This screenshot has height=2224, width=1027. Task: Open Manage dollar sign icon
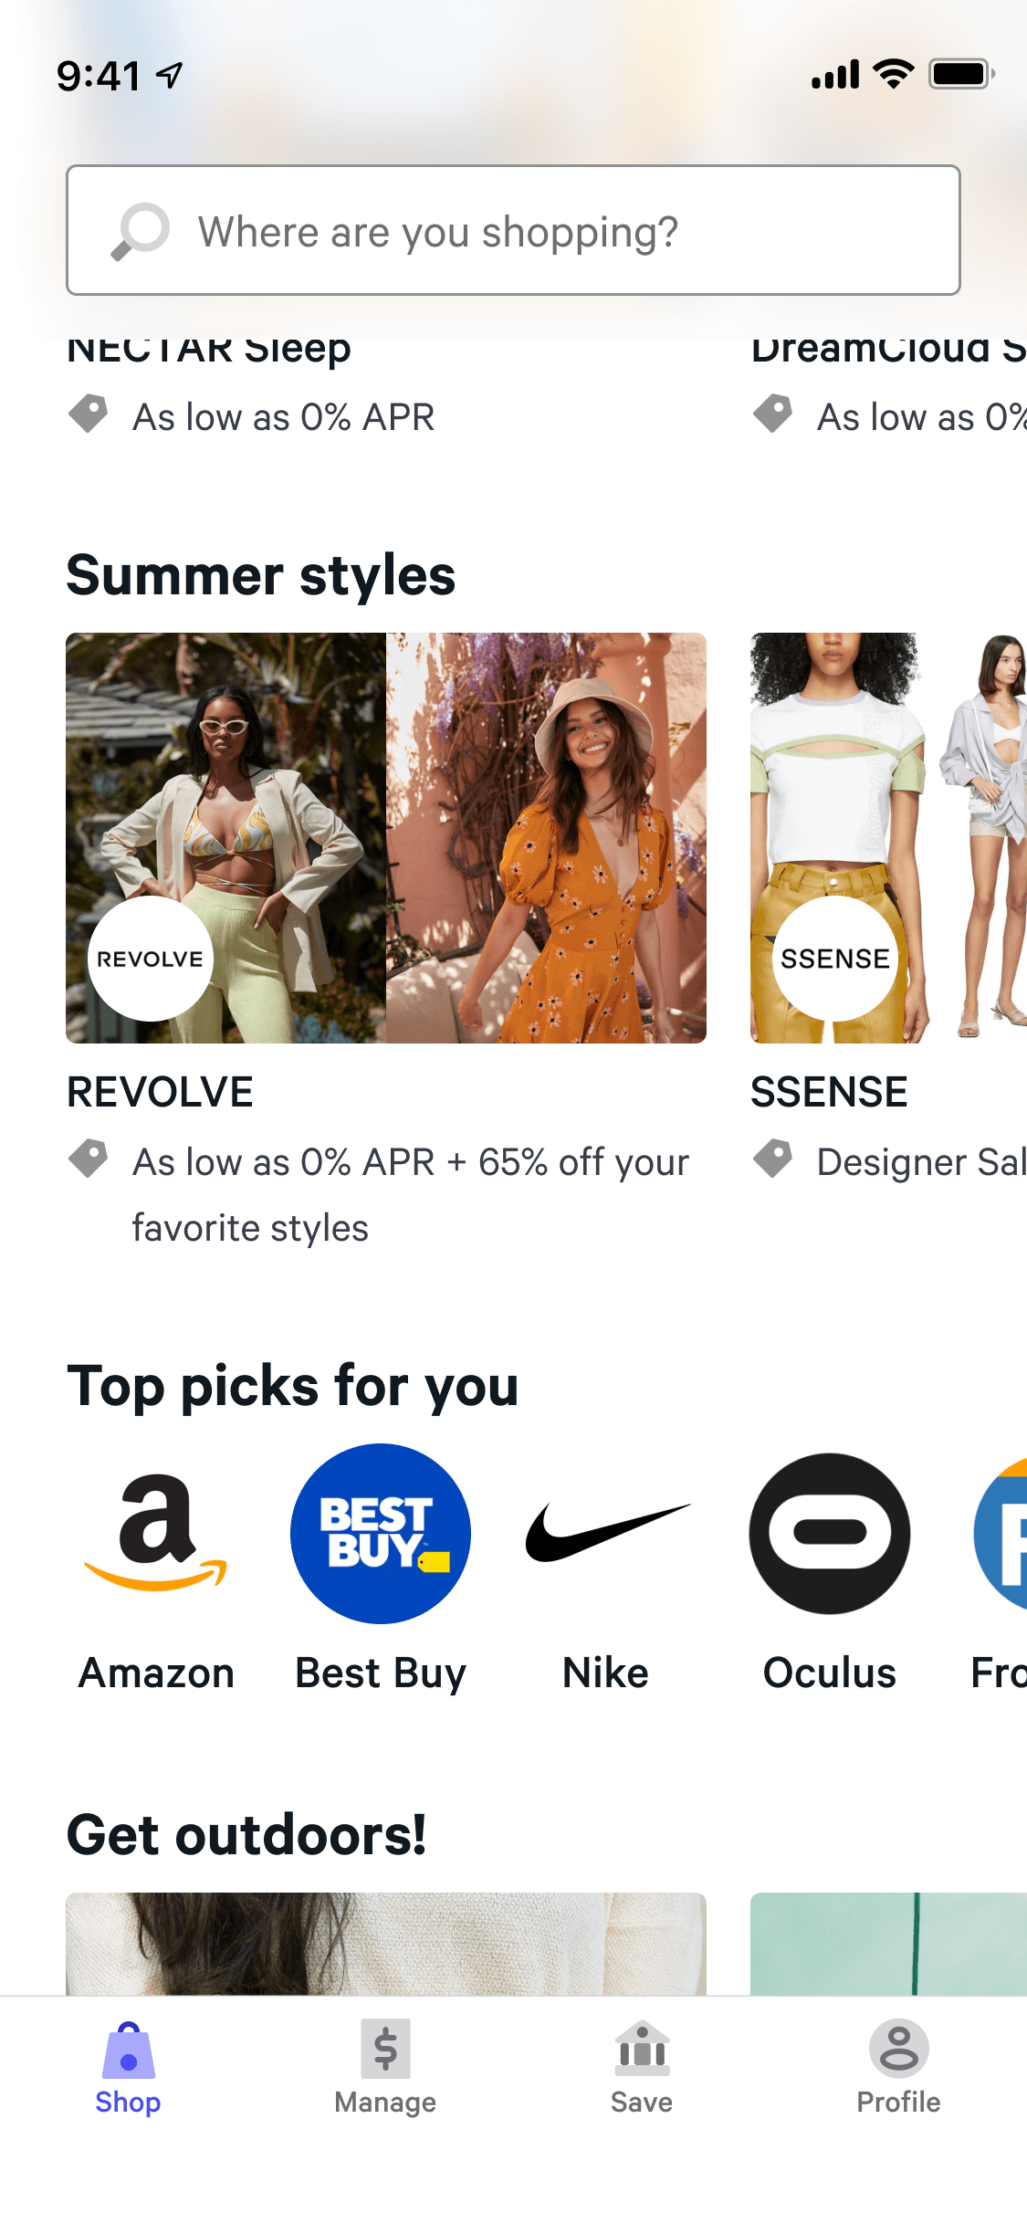tap(385, 2049)
